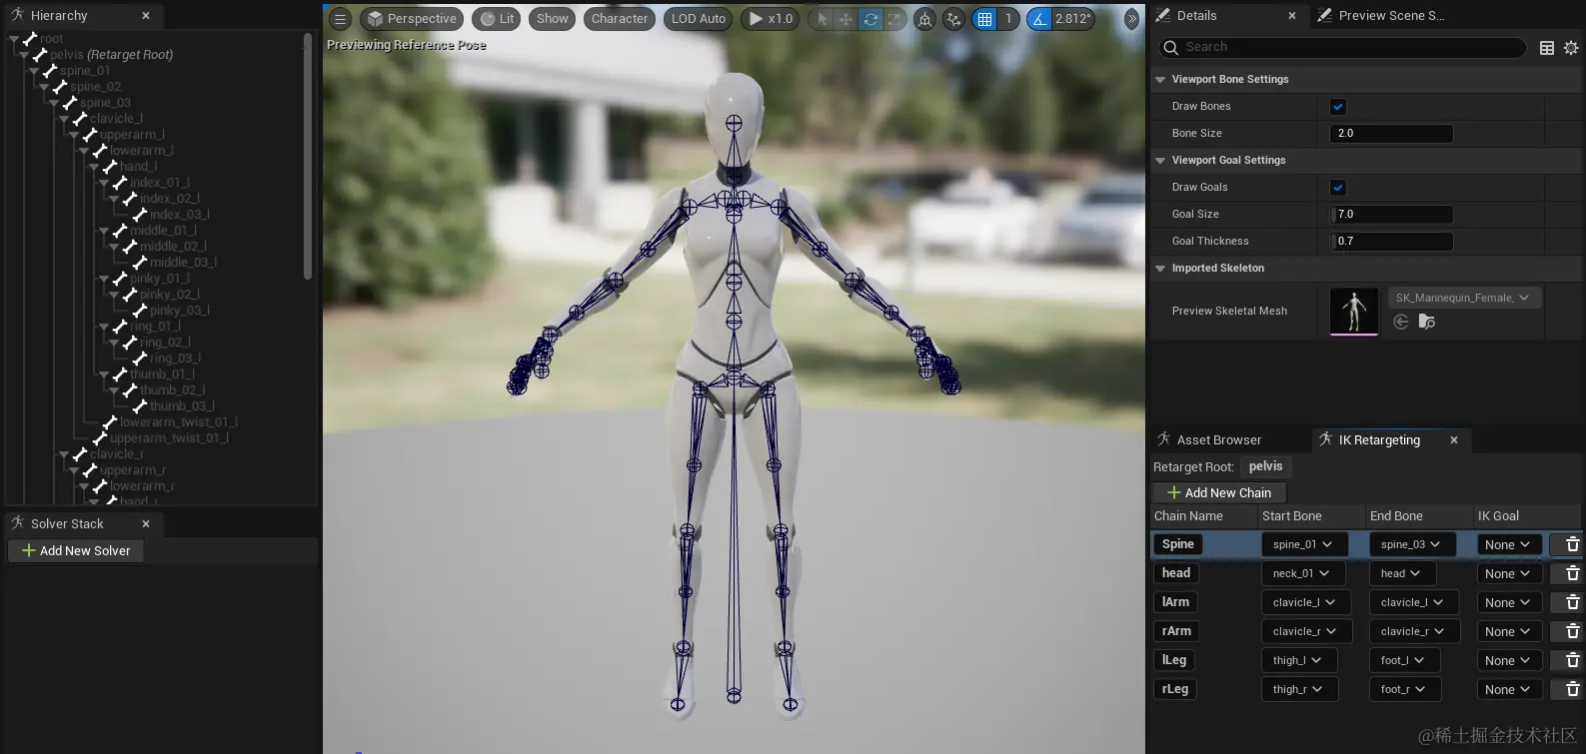Click the Hierarchy panel vertical scrollbar
The image size is (1586, 754).
(x=307, y=155)
